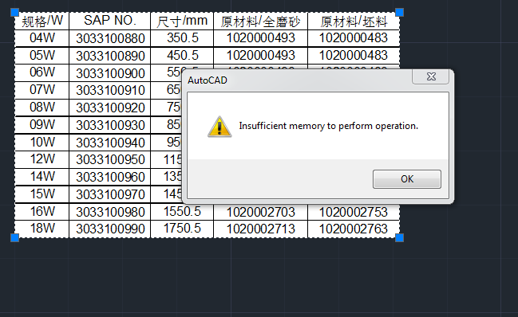Select the 16W cell
The width and height of the screenshot is (518, 317).
click(x=42, y=212)
